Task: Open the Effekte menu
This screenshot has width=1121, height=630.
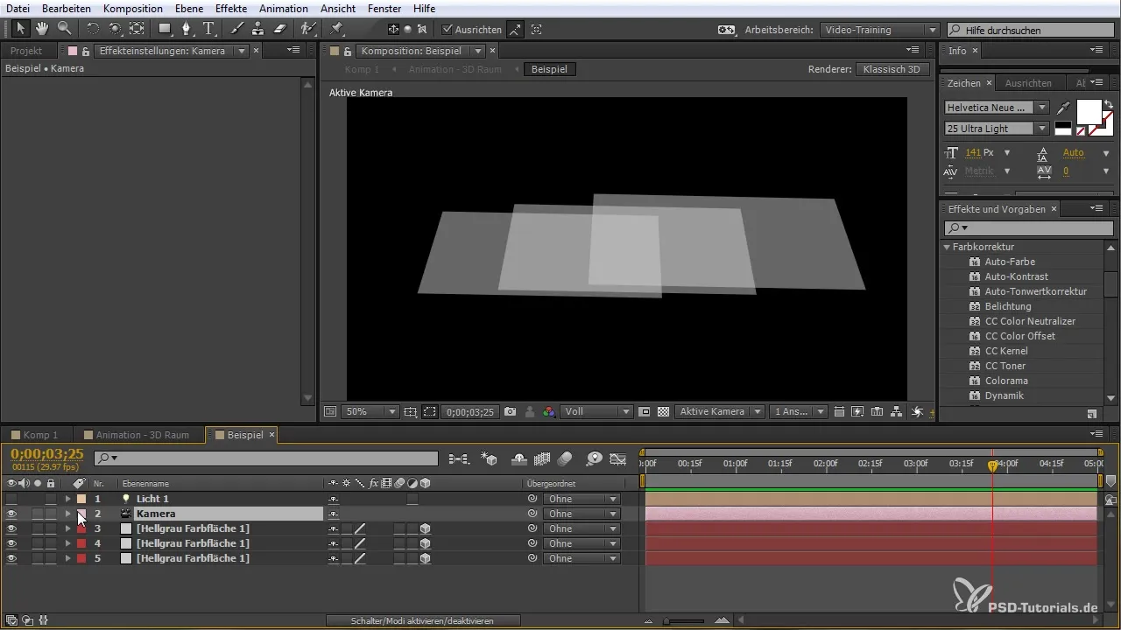Action: (x=231, y=8)
